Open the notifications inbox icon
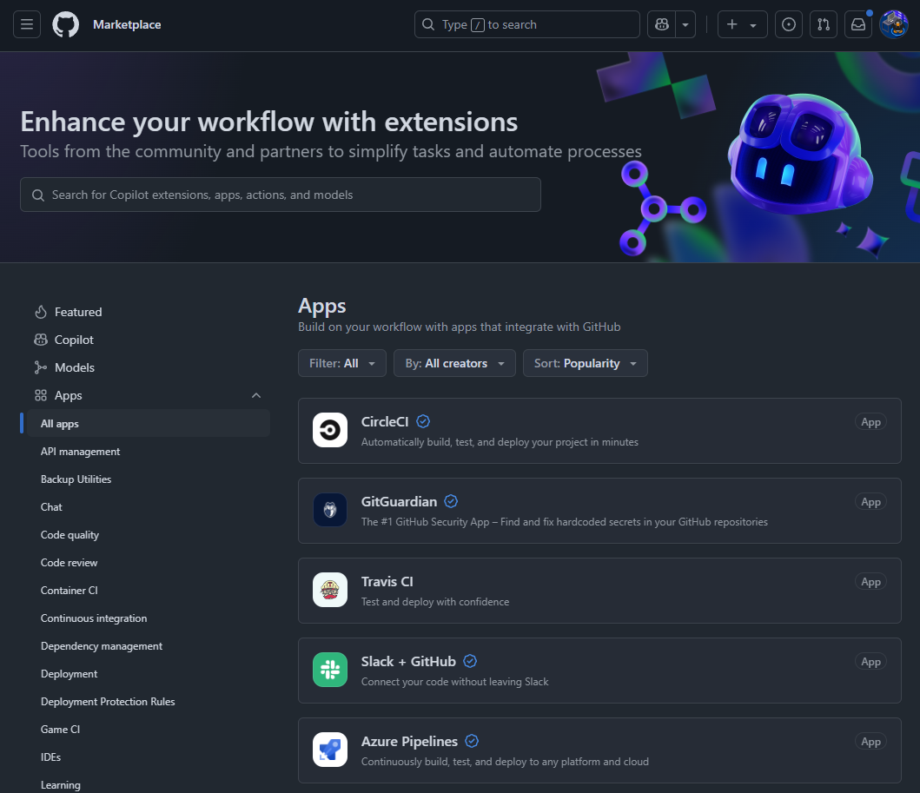 (858, 24)
